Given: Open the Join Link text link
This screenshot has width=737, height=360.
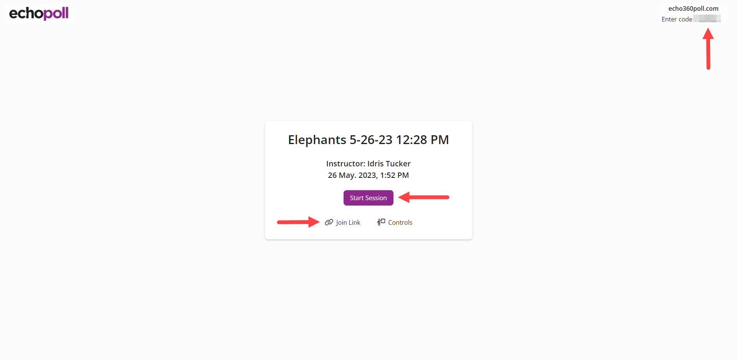Looking at the screenshot, I should (x=348, y=222).
